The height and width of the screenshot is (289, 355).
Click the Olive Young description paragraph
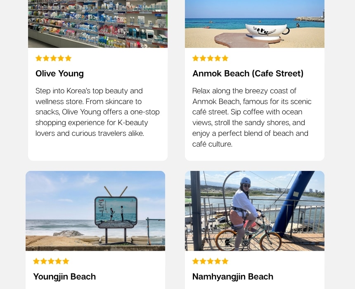tap(97, 112)
